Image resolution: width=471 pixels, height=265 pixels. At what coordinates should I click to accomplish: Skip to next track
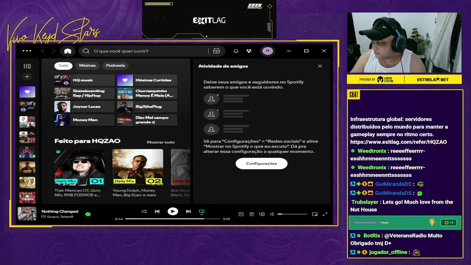[x=188, y=211]
